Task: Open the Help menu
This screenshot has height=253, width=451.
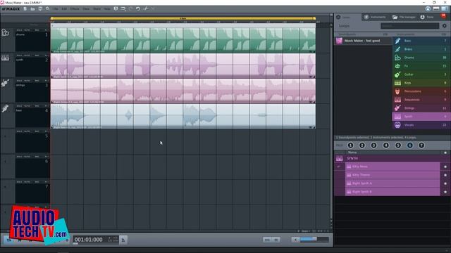Action: point(107,9)
